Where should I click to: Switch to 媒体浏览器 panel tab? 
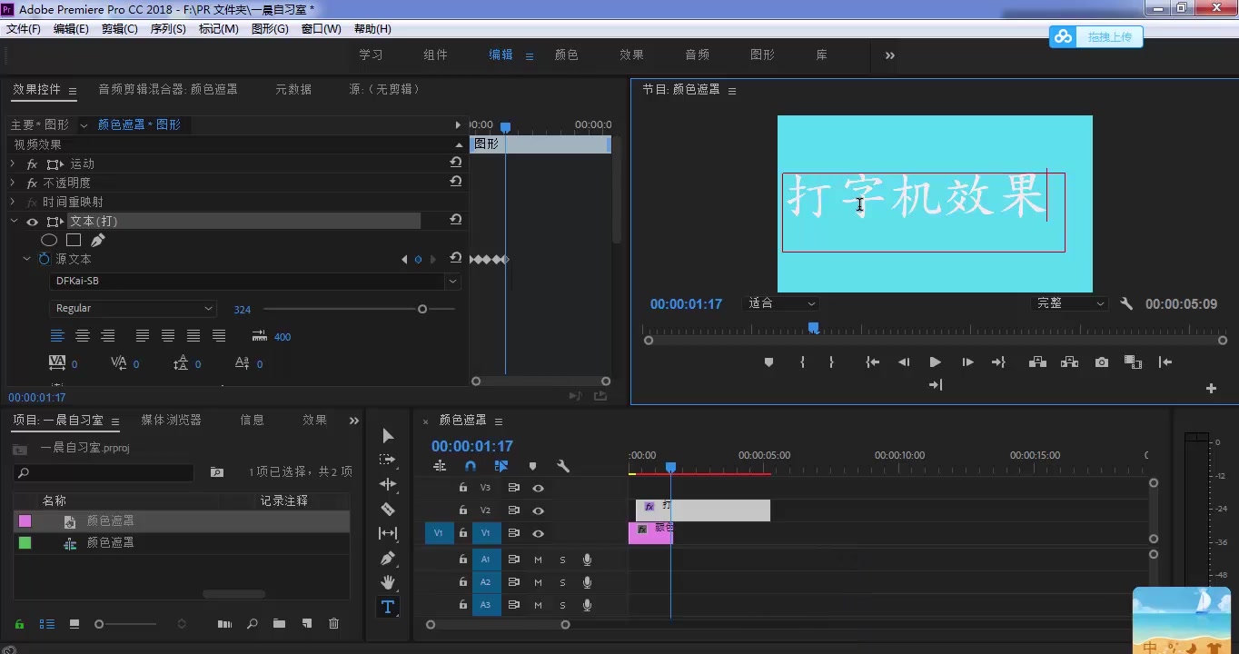tap(172, 420)
